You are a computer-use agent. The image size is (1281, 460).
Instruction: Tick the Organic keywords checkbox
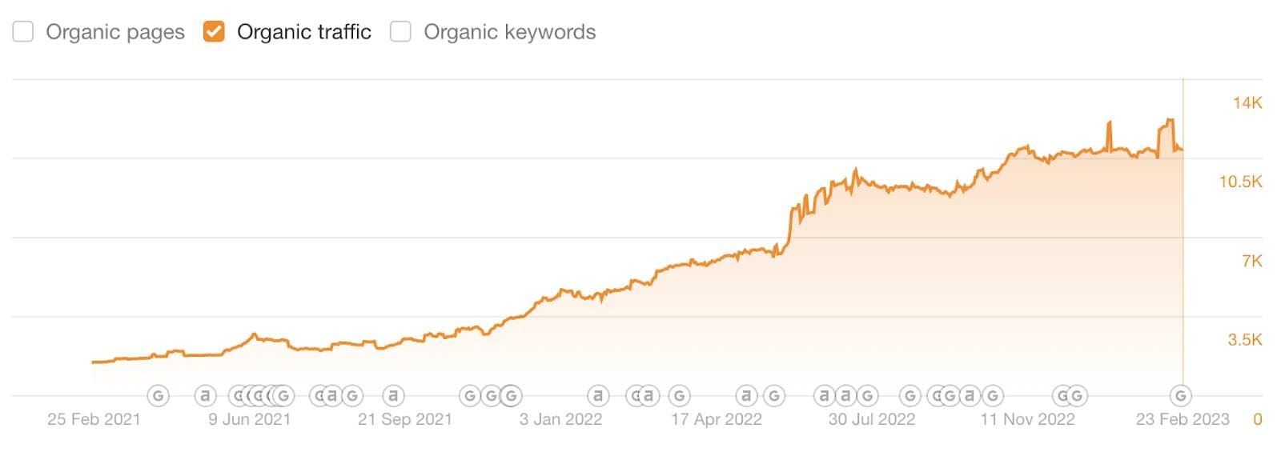click(400, 32)
